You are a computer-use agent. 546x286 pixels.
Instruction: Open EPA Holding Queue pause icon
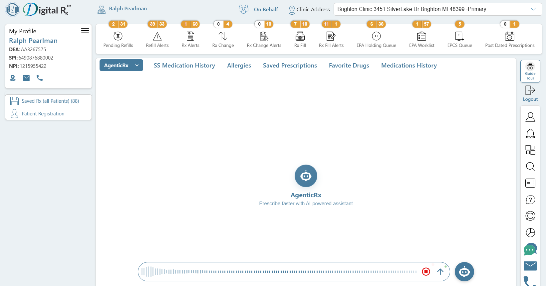(x=376, y=36)
